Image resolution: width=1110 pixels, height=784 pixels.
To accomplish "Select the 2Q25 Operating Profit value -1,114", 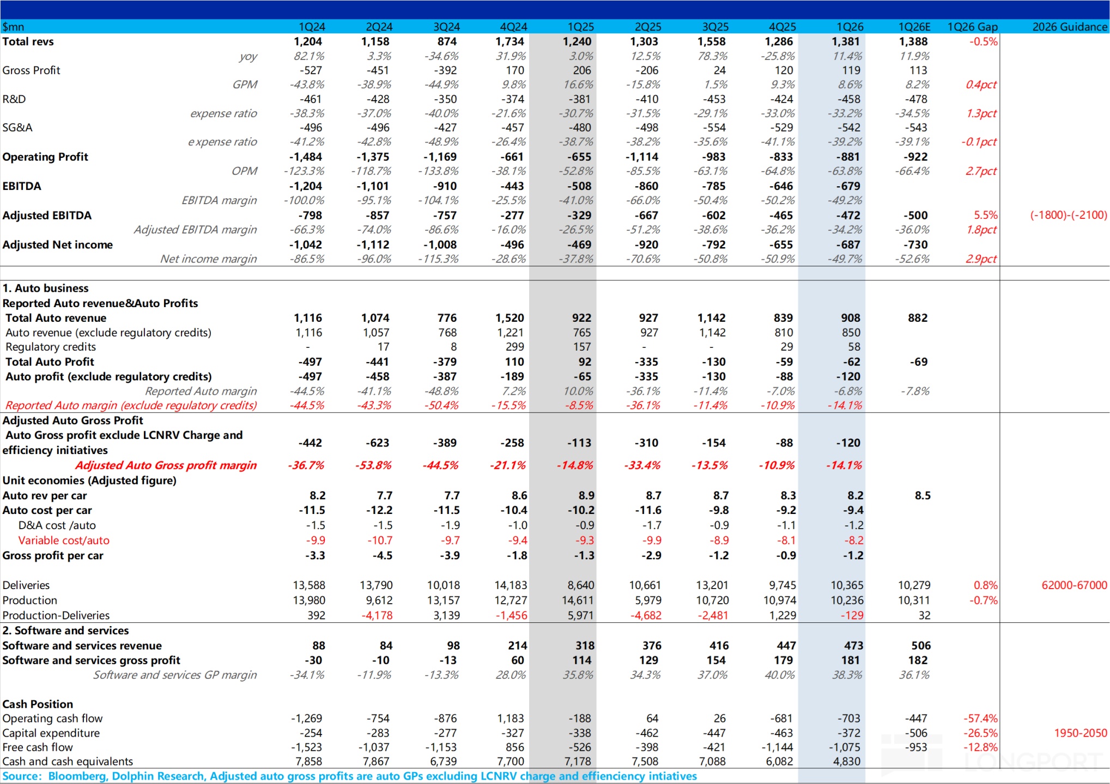I will click(x=642, y=157).
